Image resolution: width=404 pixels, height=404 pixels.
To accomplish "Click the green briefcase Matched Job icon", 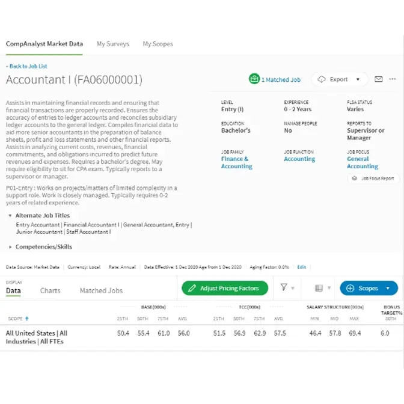I will coord(254,79).
